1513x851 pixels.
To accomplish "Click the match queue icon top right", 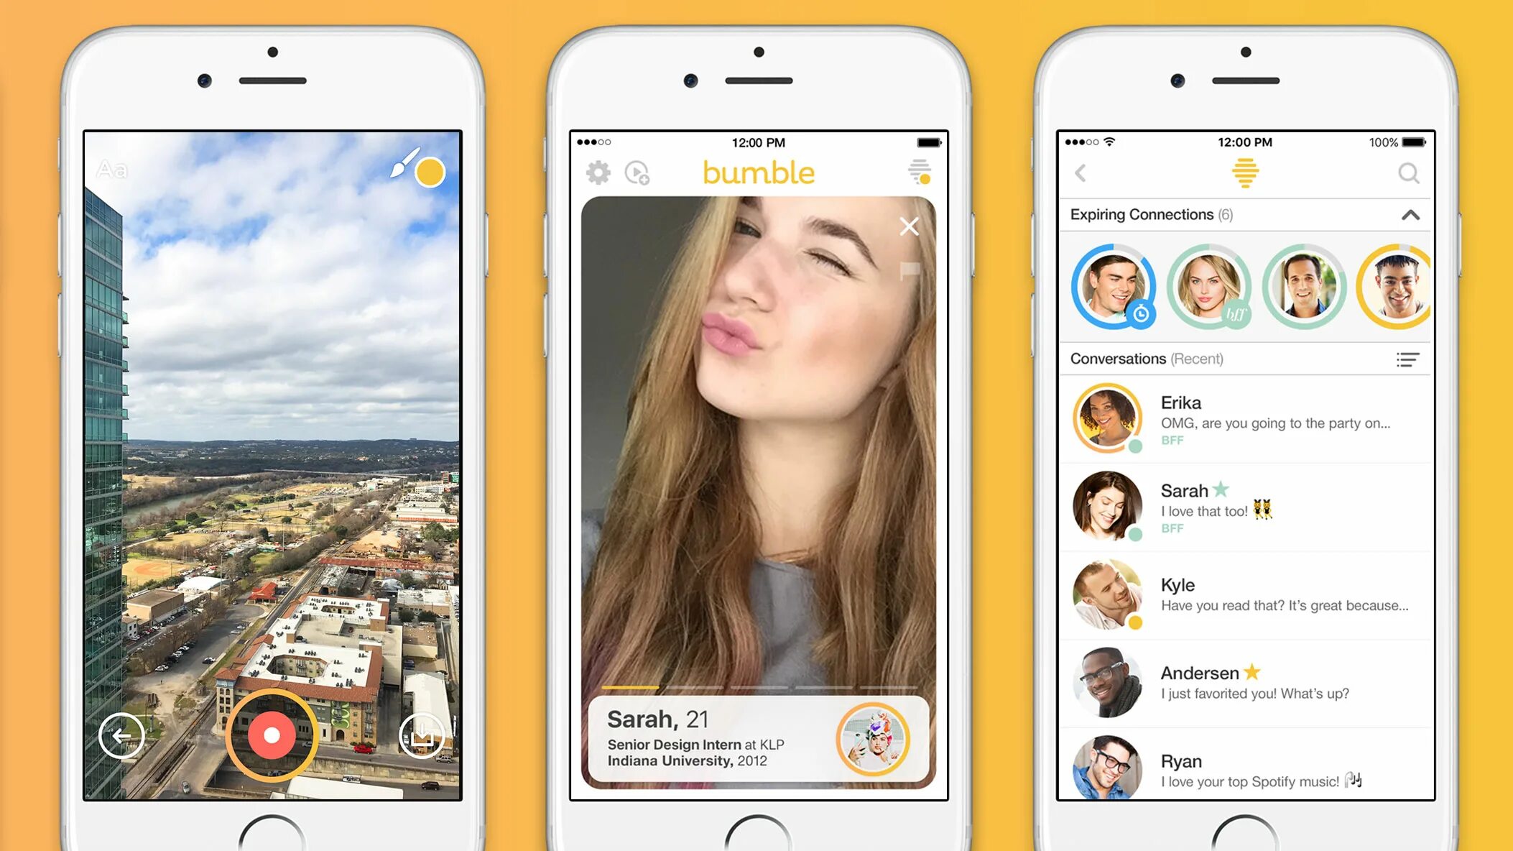I will point(920,173).
